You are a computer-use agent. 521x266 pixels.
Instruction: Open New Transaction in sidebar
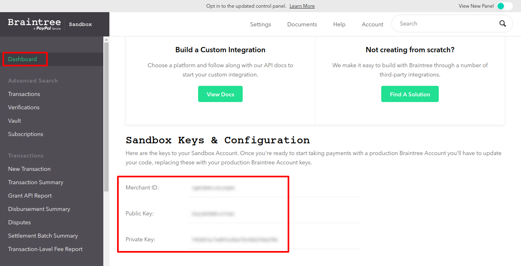click(29, 169)
